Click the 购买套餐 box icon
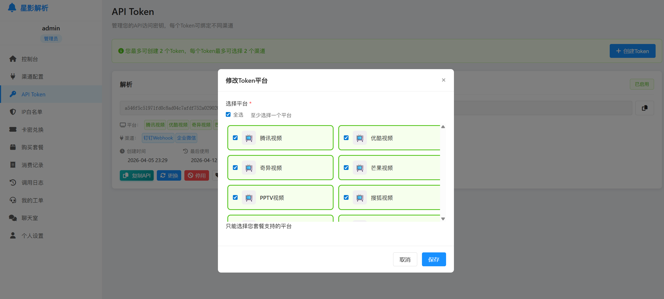This screenshot has width=664, height=299. click(13, 147)
